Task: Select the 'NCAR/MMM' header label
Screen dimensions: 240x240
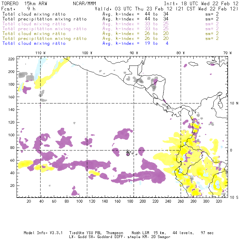Action: pyautogui.click(x=84, y=3)
